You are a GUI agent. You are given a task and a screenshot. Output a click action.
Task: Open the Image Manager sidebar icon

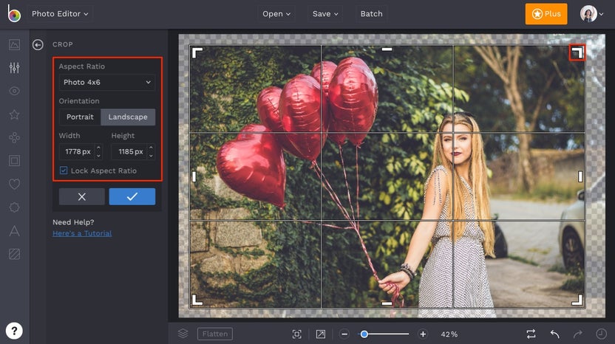[14, 44]
